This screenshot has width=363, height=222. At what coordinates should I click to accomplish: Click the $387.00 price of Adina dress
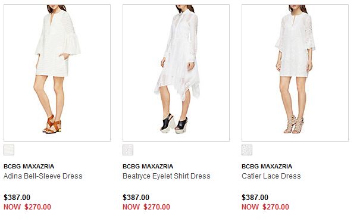(17, 197)
